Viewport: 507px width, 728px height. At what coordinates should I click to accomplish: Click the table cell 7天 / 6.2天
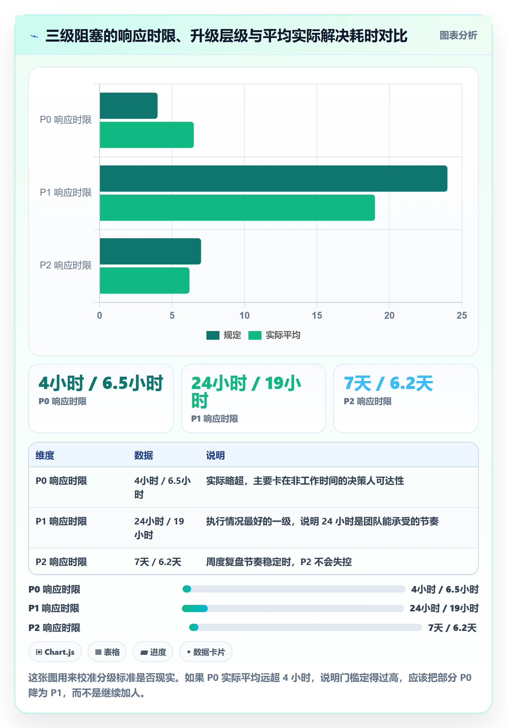point(158,562)
